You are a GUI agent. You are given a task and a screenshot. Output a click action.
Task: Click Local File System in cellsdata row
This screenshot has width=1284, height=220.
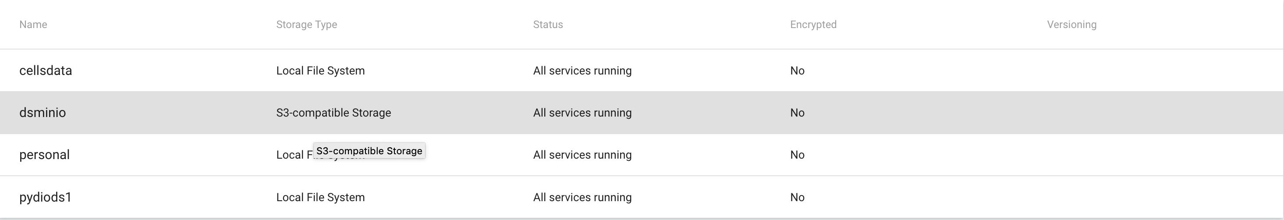(x=320, y=71)
